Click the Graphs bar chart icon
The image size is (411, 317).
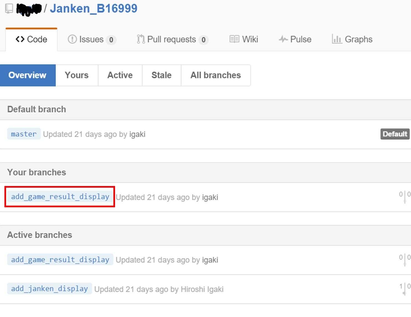click(337, 39)
